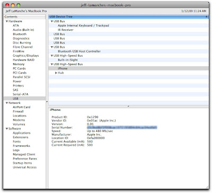Show Power information
This screenshot has height=193, width=212.
pos(17,82)
